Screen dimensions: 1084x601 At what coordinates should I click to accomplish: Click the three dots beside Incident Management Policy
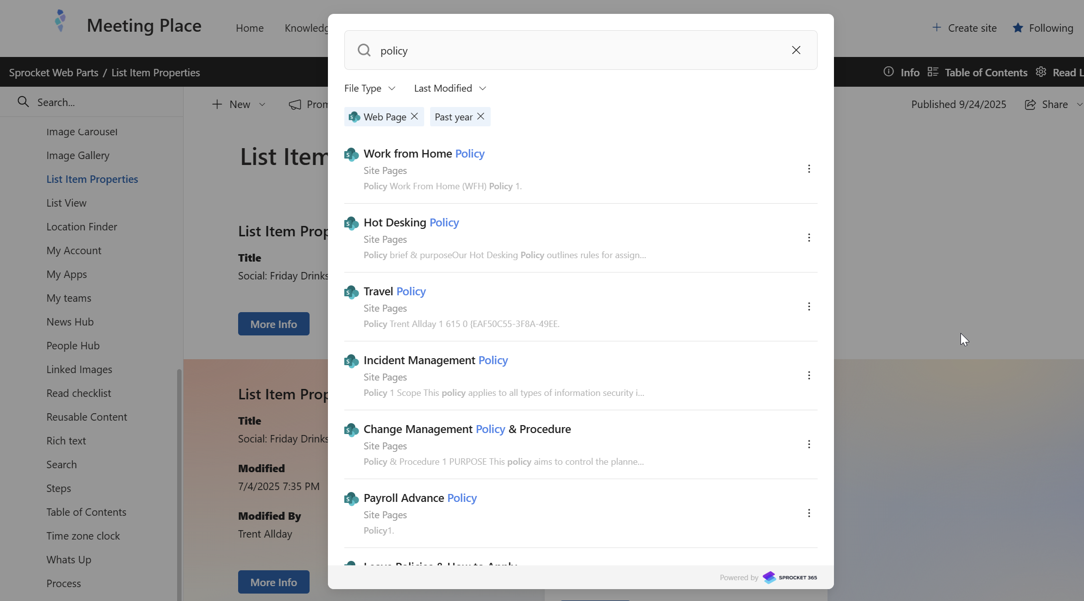click(x=809, y=376)
